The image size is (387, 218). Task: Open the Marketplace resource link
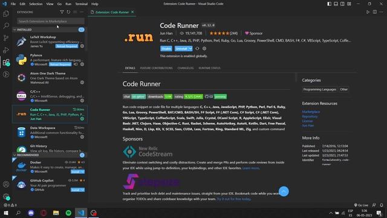(x=311, y=111)
